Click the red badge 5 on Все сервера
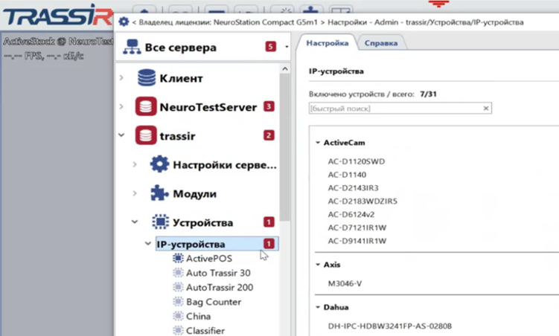 [271, 47]
